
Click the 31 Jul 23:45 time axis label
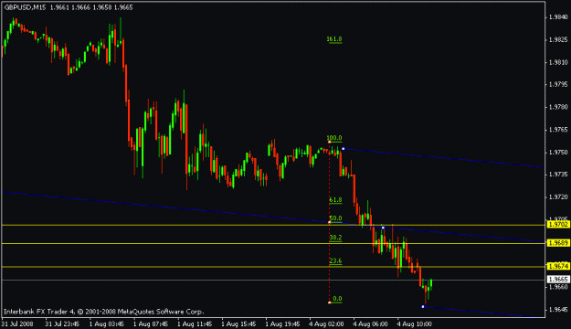pyautogui.click(x=62, y=324)
